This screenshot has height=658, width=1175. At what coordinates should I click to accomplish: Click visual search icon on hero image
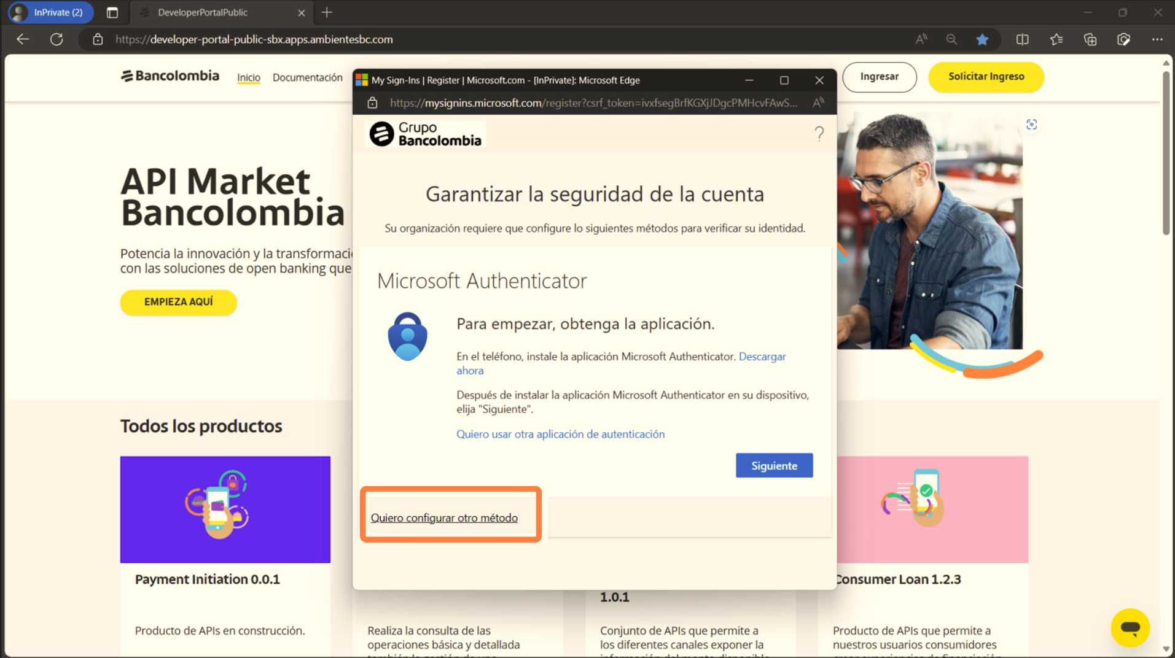(1031, 125)
